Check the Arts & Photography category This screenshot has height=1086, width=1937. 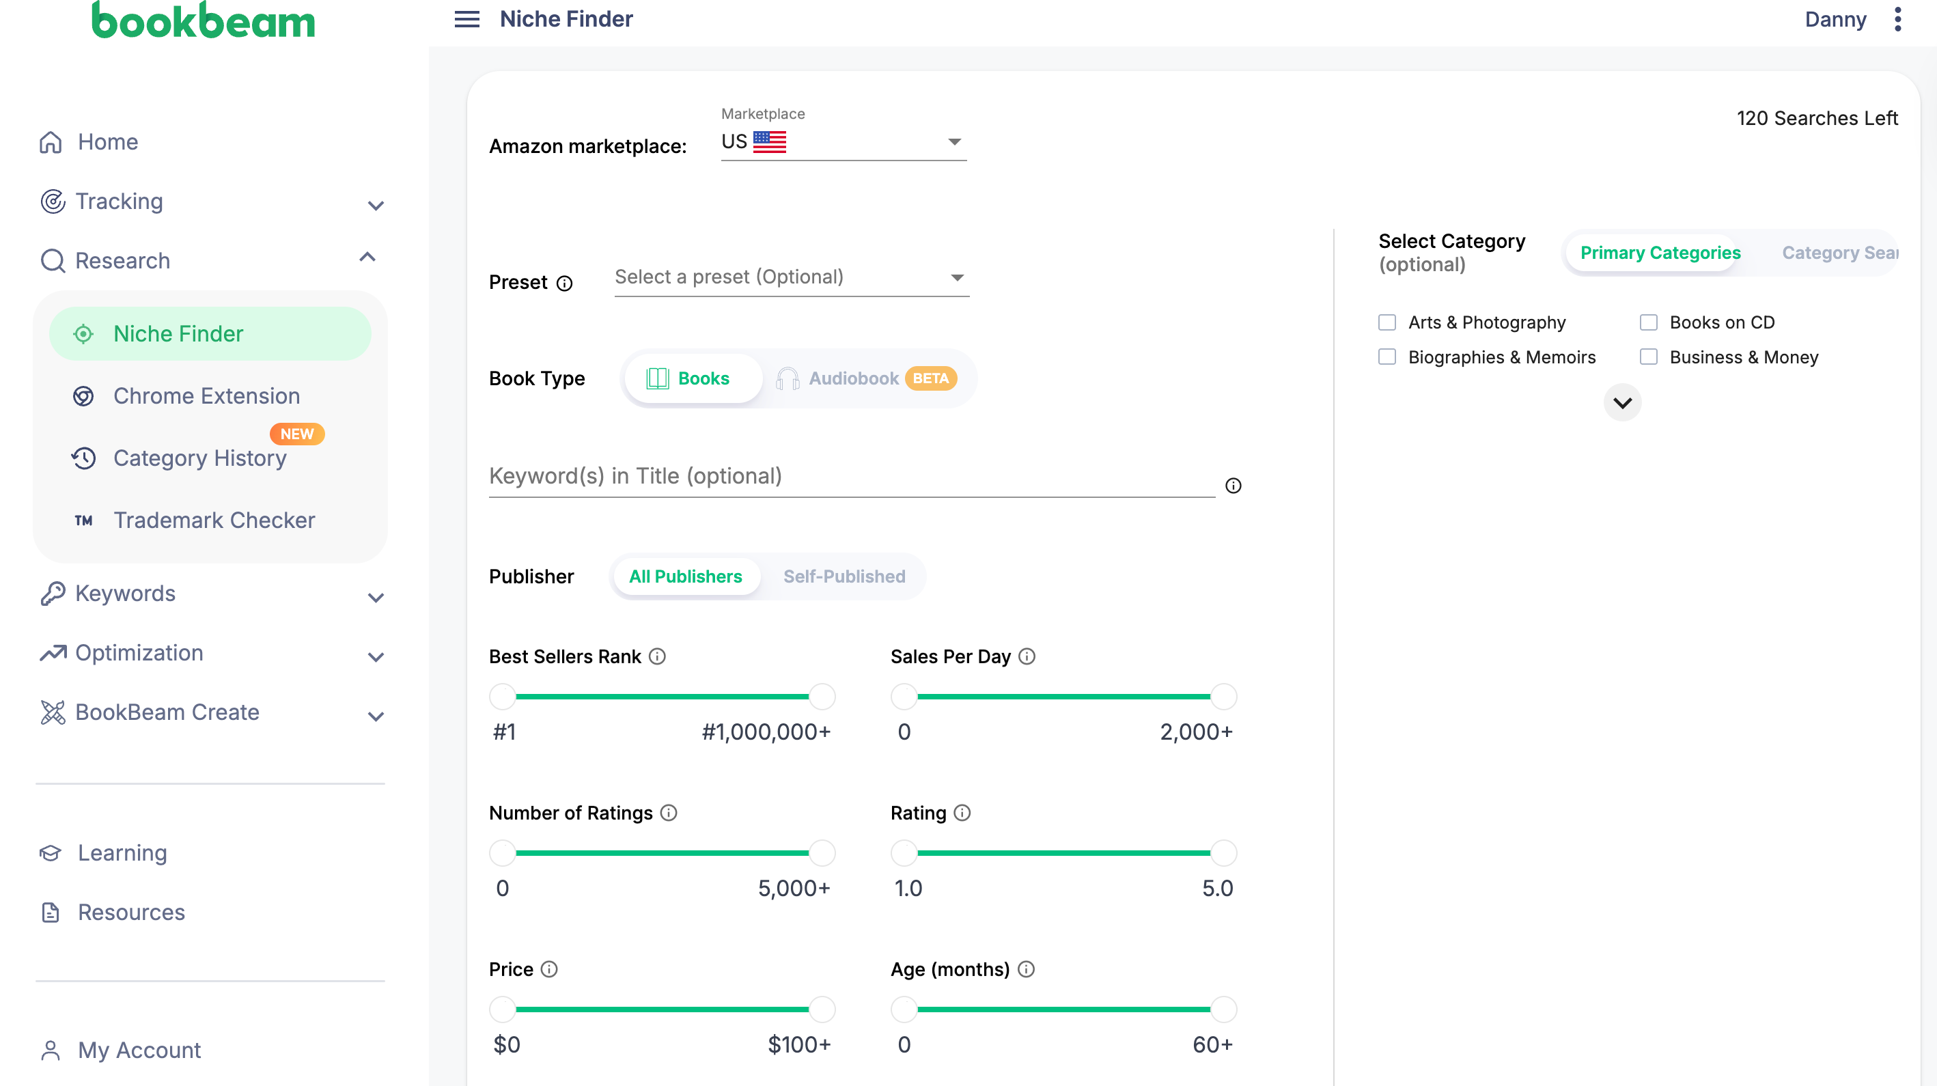pos(1386,322)
